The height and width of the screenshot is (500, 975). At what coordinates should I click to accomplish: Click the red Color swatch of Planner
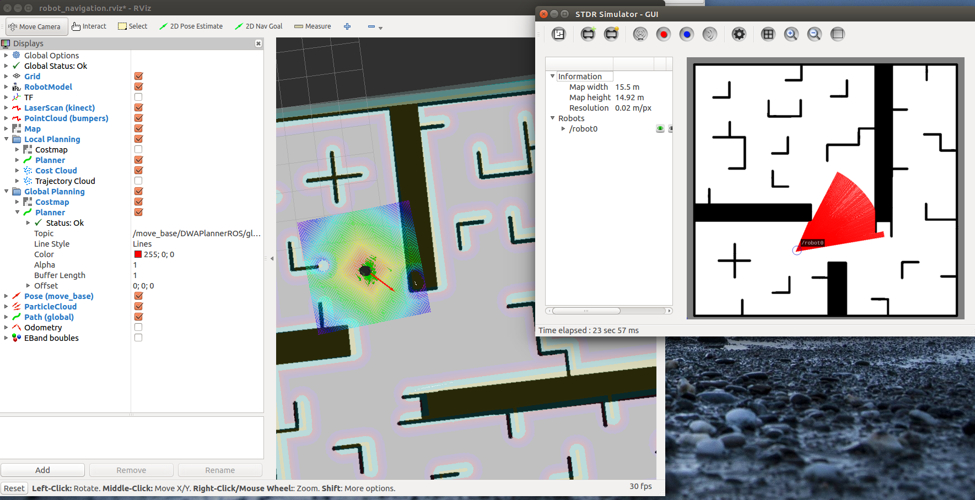pyautogui.click(x=138, y=254)
